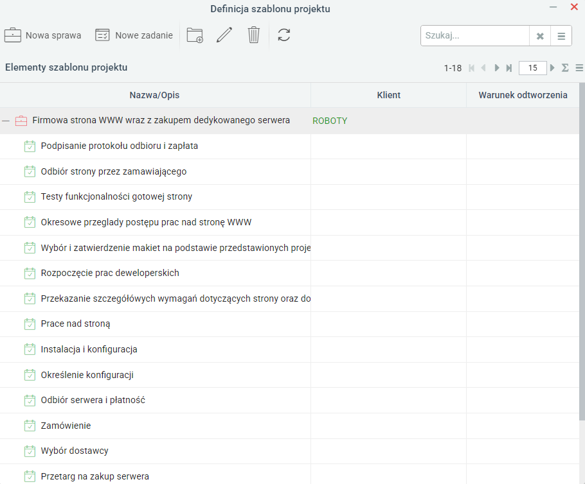Click the red briefcase icon of Firmowa strona WWW
The width and height of the screenshot is (585, 484).
(x=21, y=121)
